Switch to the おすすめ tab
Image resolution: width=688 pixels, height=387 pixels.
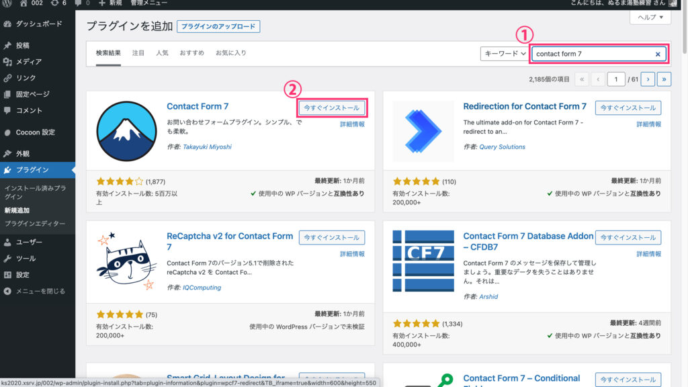[x=191, y=52]
